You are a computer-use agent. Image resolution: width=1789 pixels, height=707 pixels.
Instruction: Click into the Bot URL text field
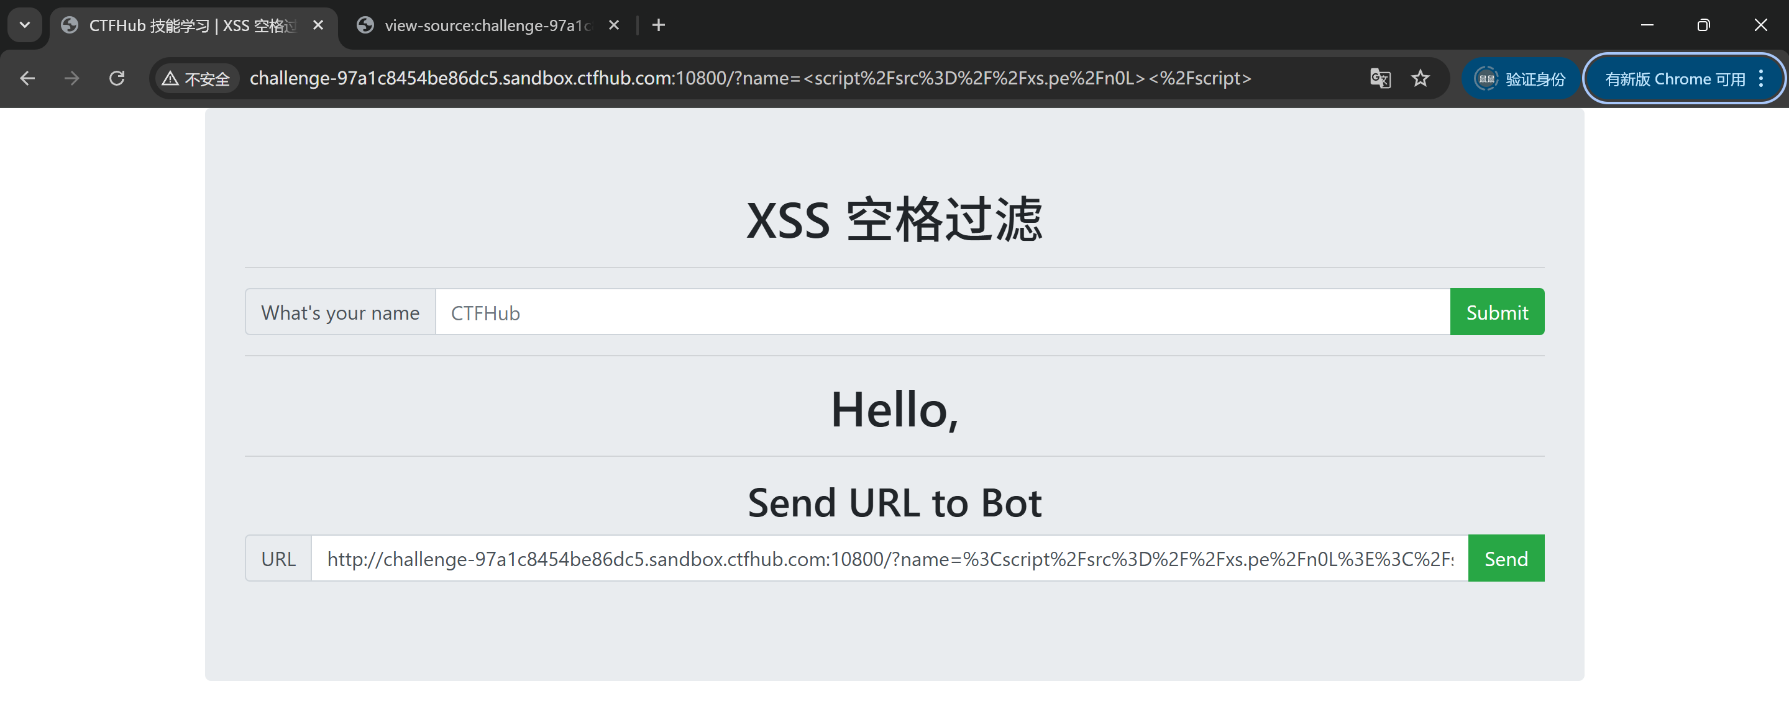(889, 559)
